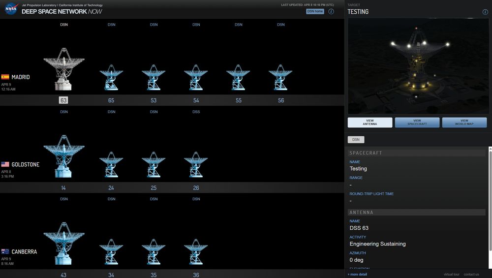Select Canberra antenna dish 34
492x278 pixels.
111,251
